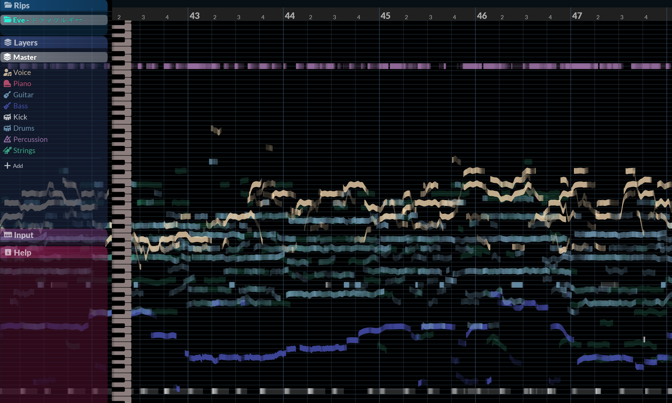Toggle the Percussion layer label
Viewport: 672px width, 403px height.
pos(30,139)
